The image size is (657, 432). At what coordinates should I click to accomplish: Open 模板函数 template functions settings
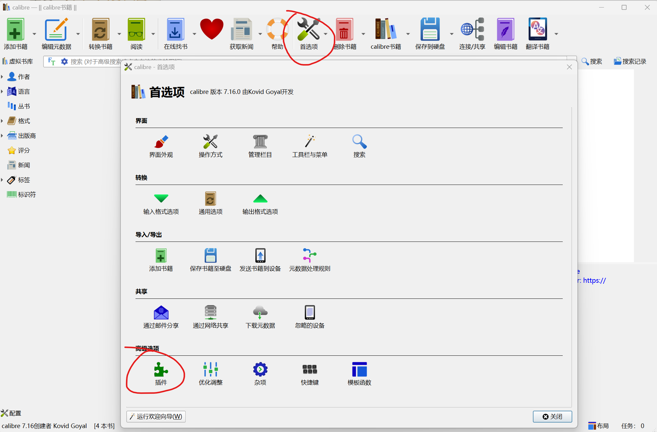click(359, 374)
